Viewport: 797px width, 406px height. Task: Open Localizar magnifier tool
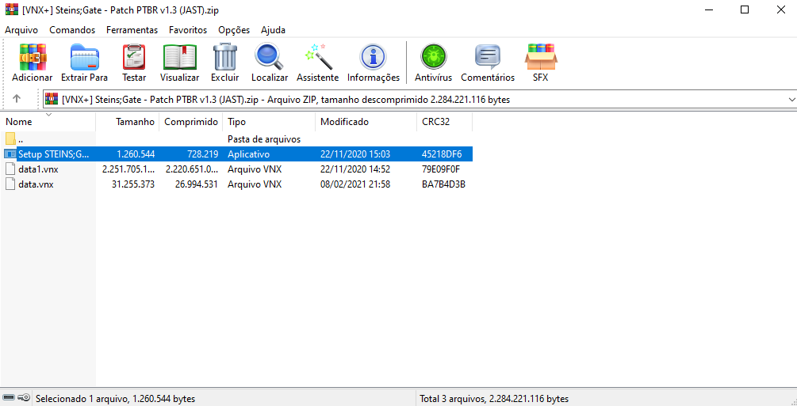(270, 57)
